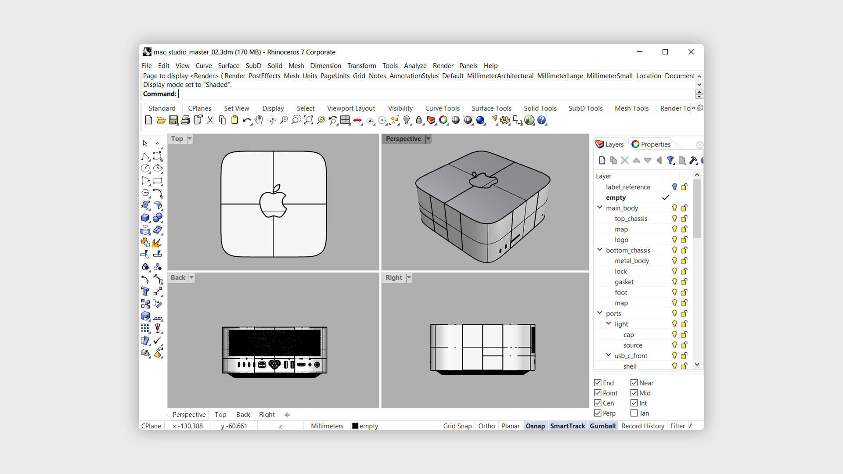843x474 pixels.
Task: Open the Analyze menu
Action: [415, 66]
